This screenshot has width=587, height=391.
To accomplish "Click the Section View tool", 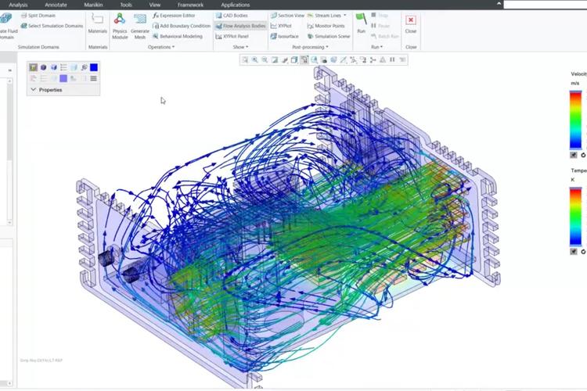I will tap(287, 15).
